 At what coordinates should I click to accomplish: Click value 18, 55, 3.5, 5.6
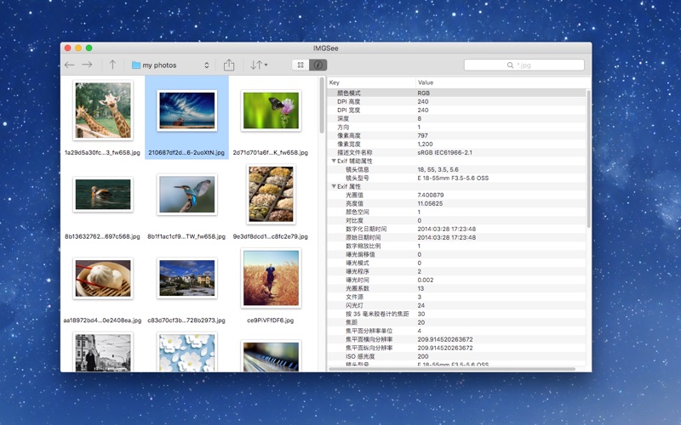(438, 169)
